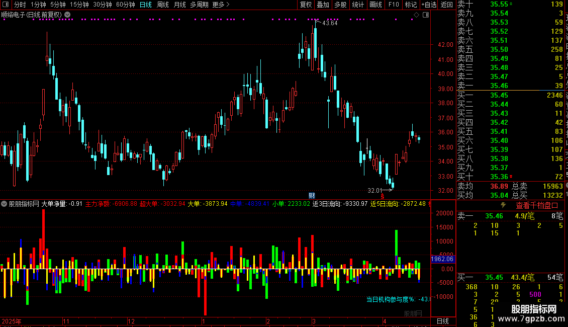Open the 股朋指标网 indicator chevron menu
Screen dimensions: 568x327
(4, 204)
